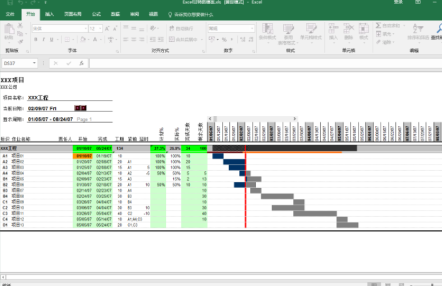This screenshot has height=286, width=442.
Task: Expand the Alignment group dialog launcher
Action: tap(203, 51)
